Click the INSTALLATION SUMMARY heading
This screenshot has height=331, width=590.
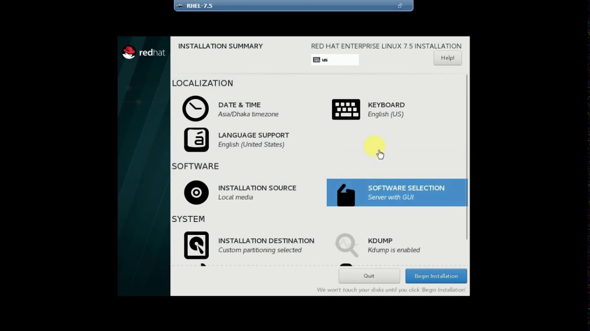click(x=221, y=46)
